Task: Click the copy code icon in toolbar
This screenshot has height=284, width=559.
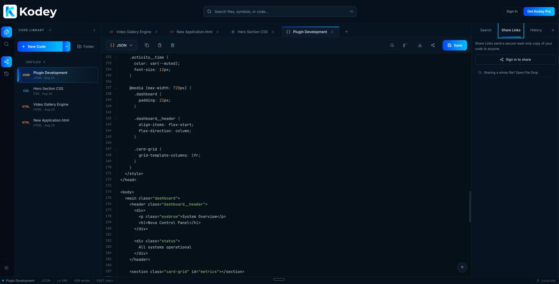Action: coord(147,45)
